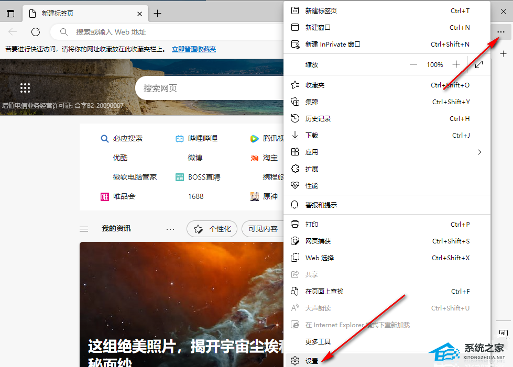Open 扩展 from the menu

387,169
